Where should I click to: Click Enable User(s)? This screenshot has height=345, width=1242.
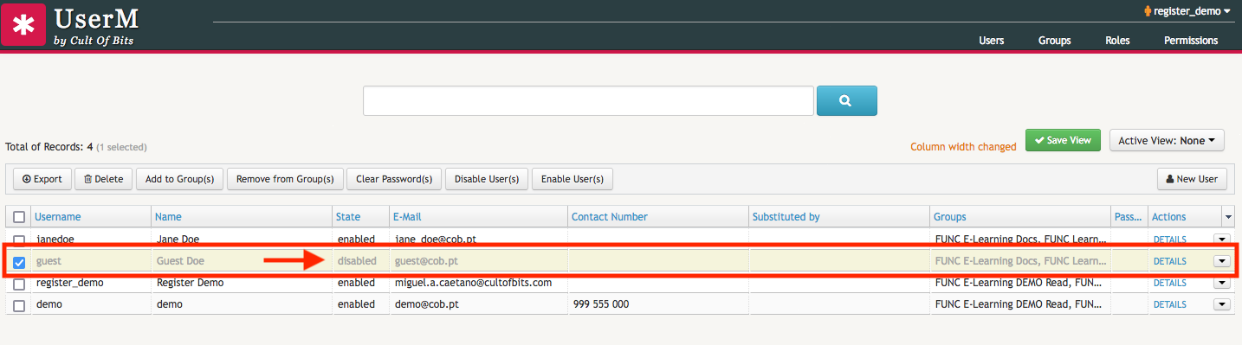click(572, 179)
